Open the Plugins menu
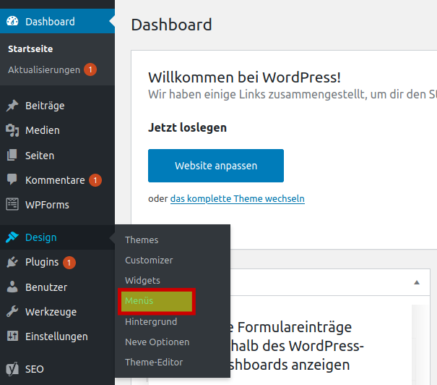 [57, 262]
